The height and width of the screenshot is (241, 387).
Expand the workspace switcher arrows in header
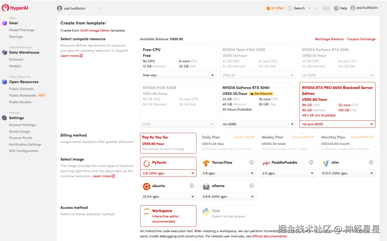pos(101,8)
